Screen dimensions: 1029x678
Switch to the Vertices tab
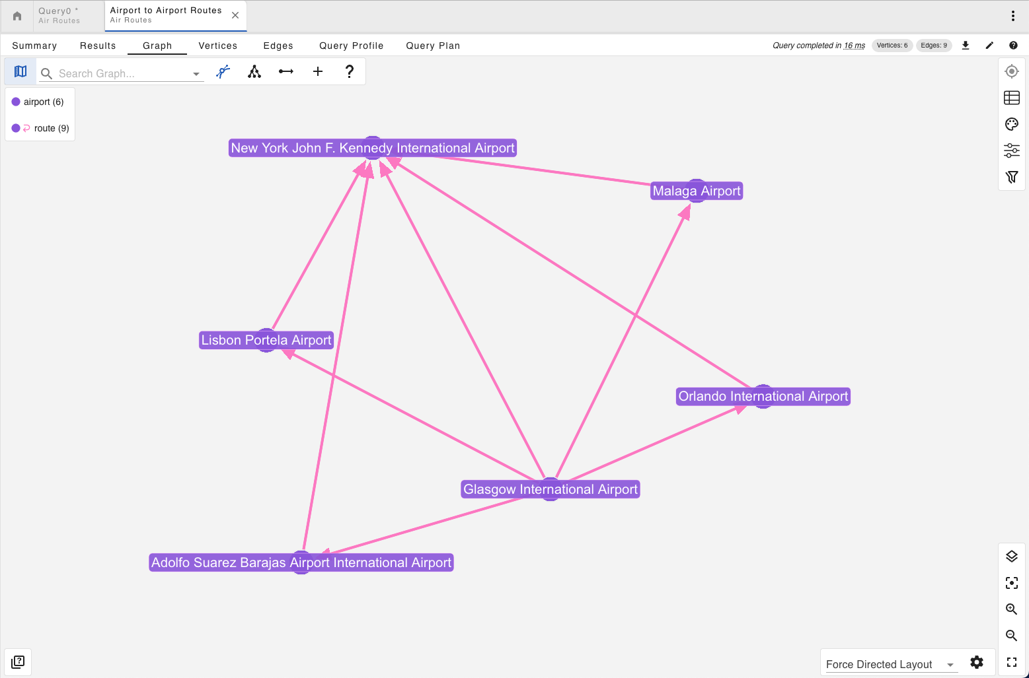pos(217,46)
